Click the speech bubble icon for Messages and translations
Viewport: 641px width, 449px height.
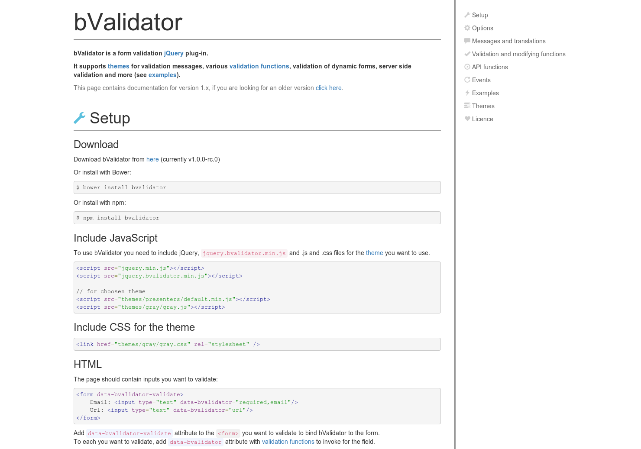pos(467,41)
